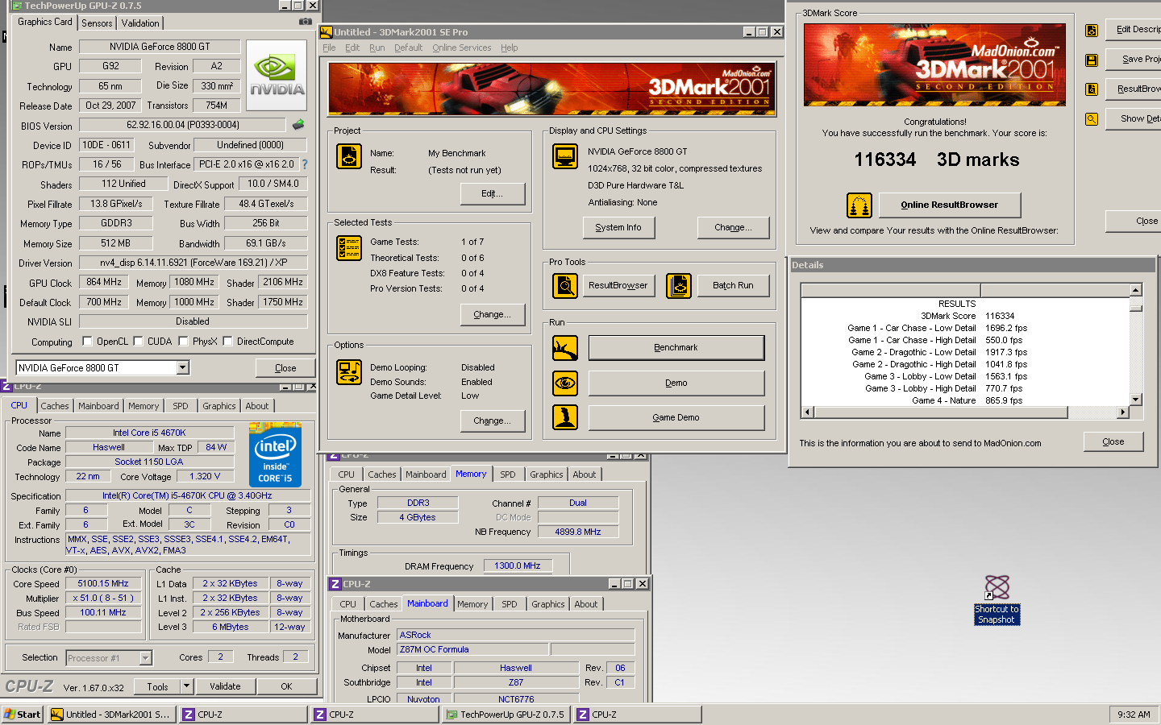Click the taskbar clock showing 9:32 AM
The height and width of the screenshot is (725, 1161).
coord(1134,715)
